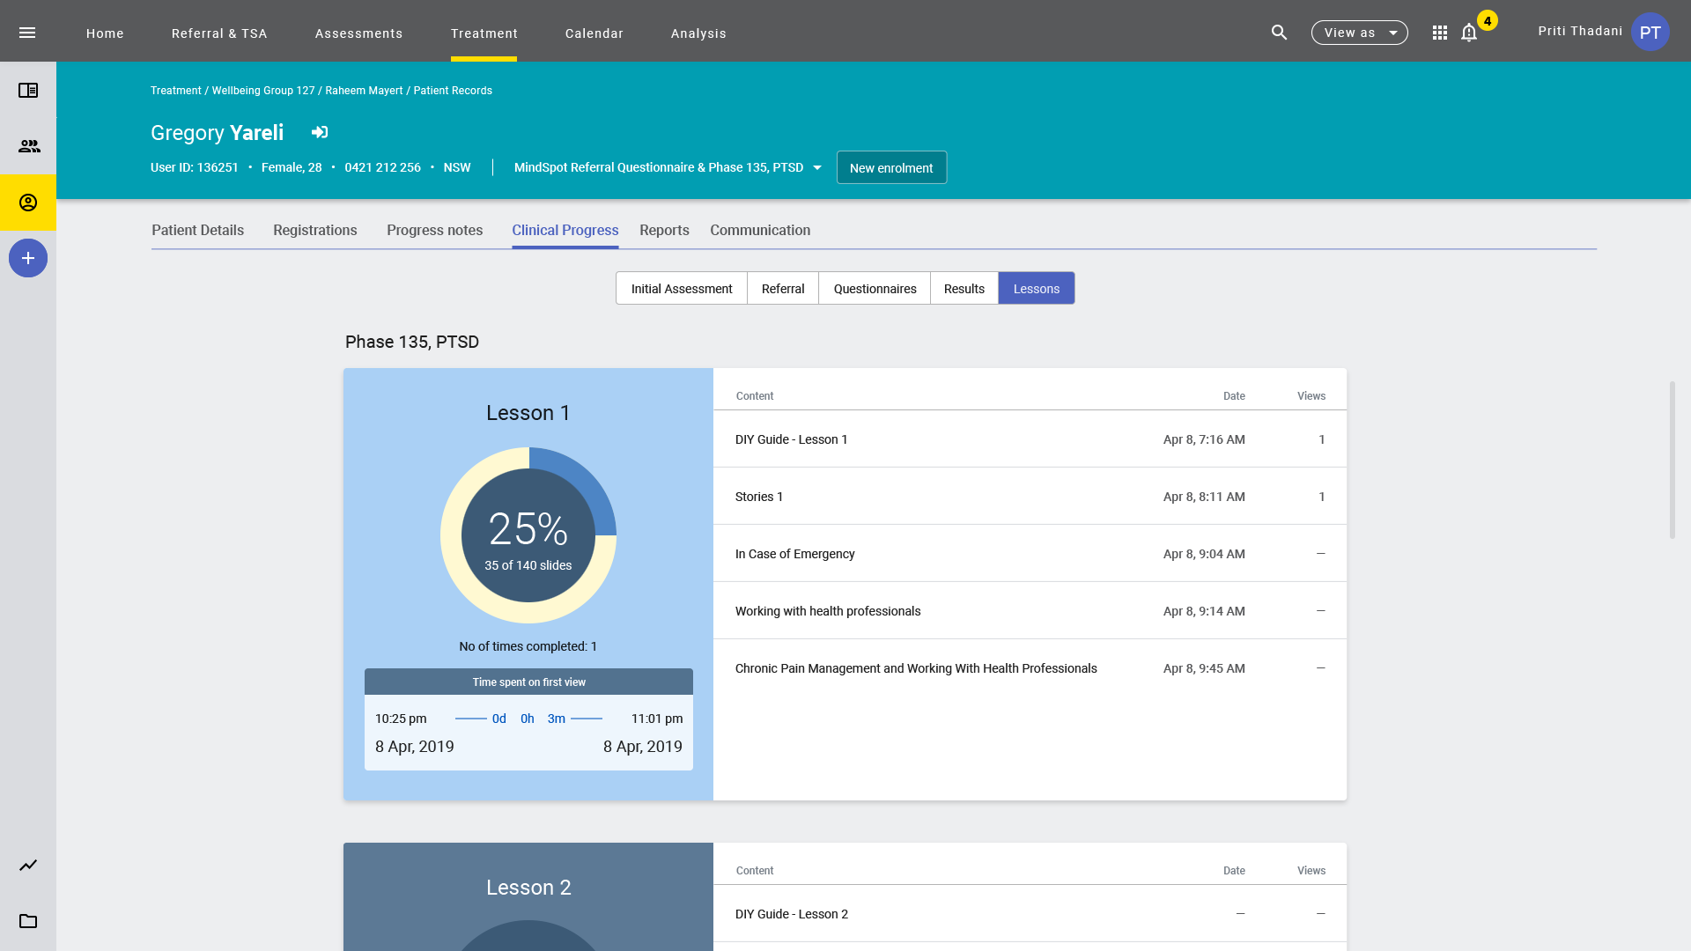Open Calendar in top navigation

pos(594,33)
